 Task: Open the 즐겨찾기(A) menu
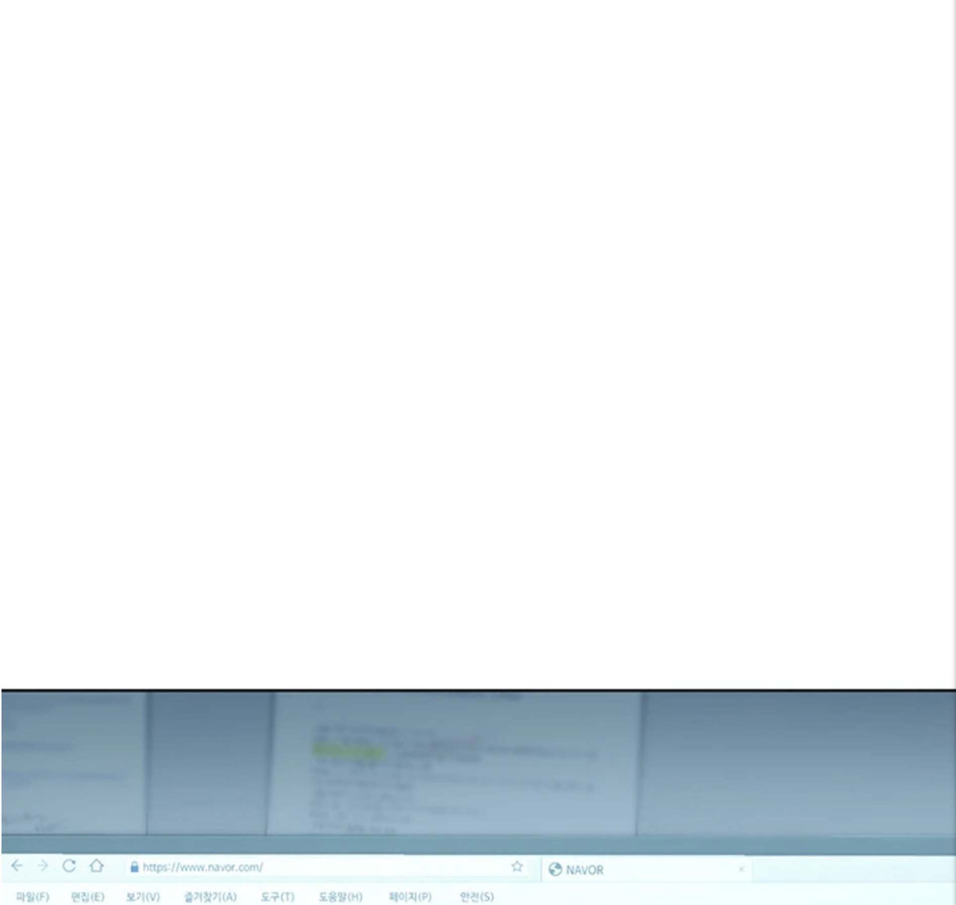[x=210, y=896]
